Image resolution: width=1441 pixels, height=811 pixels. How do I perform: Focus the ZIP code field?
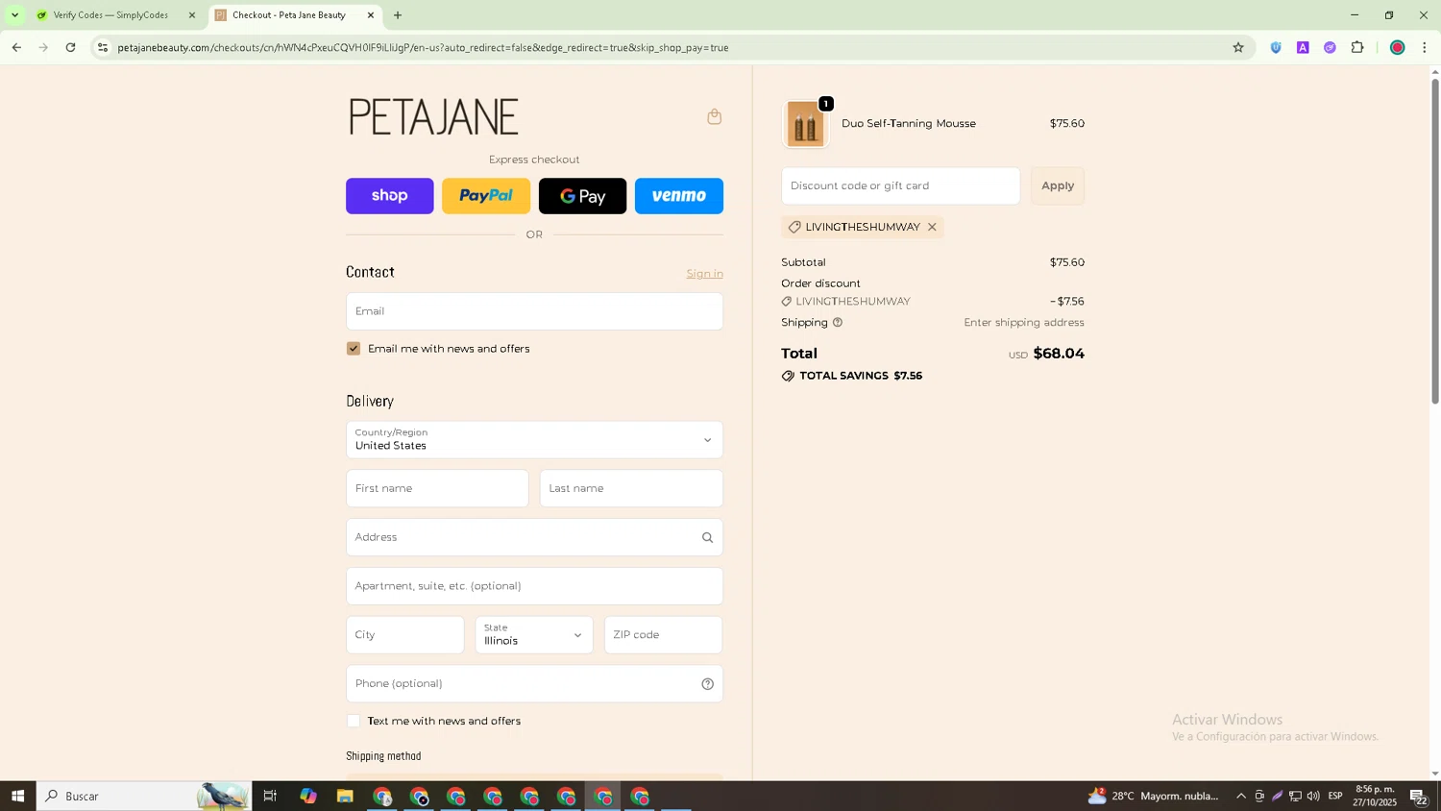pos(663,635)
